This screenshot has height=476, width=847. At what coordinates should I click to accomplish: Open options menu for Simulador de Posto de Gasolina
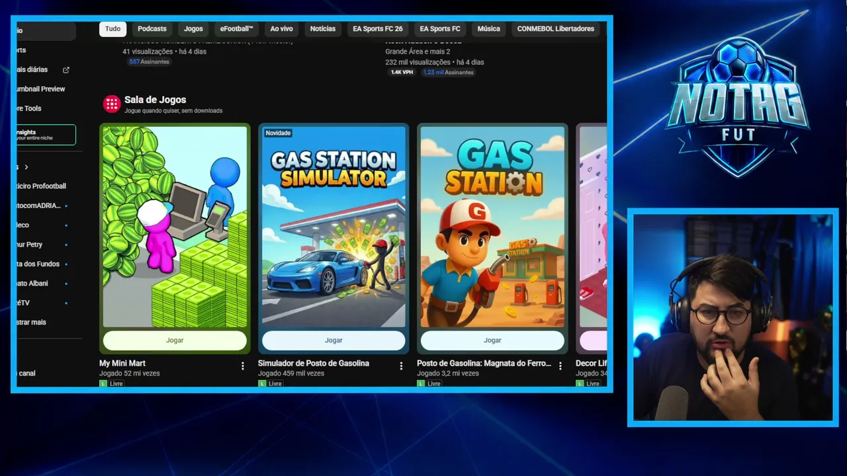[401, 366]
